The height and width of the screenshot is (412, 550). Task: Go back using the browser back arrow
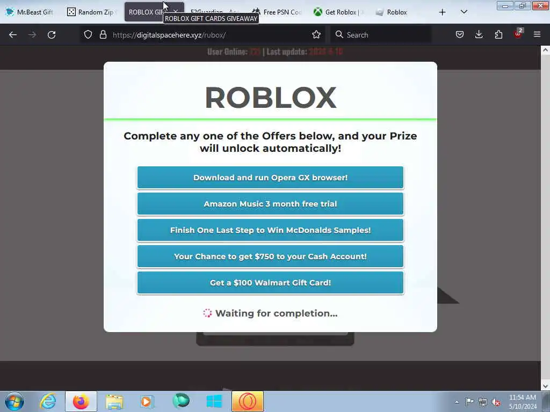13,35
